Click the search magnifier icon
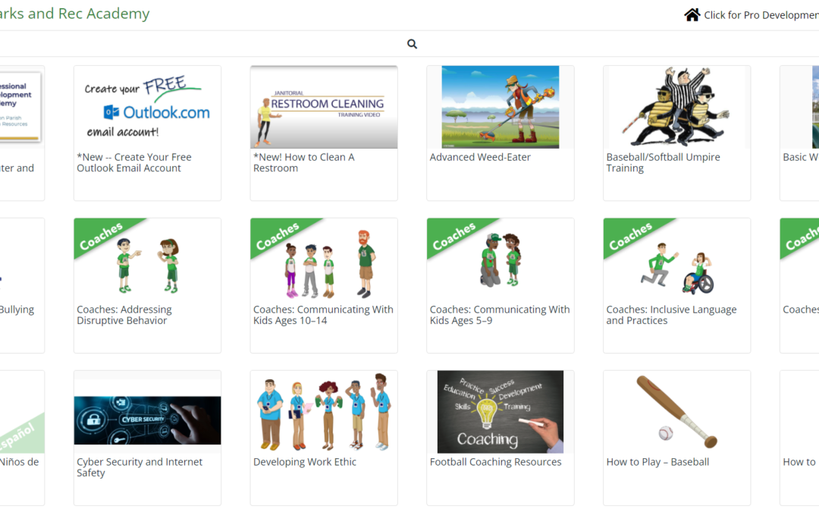The image size is (819, 512). (412, 44)
